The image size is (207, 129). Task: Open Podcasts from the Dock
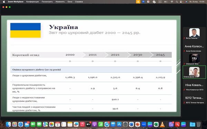click(95, 124)
